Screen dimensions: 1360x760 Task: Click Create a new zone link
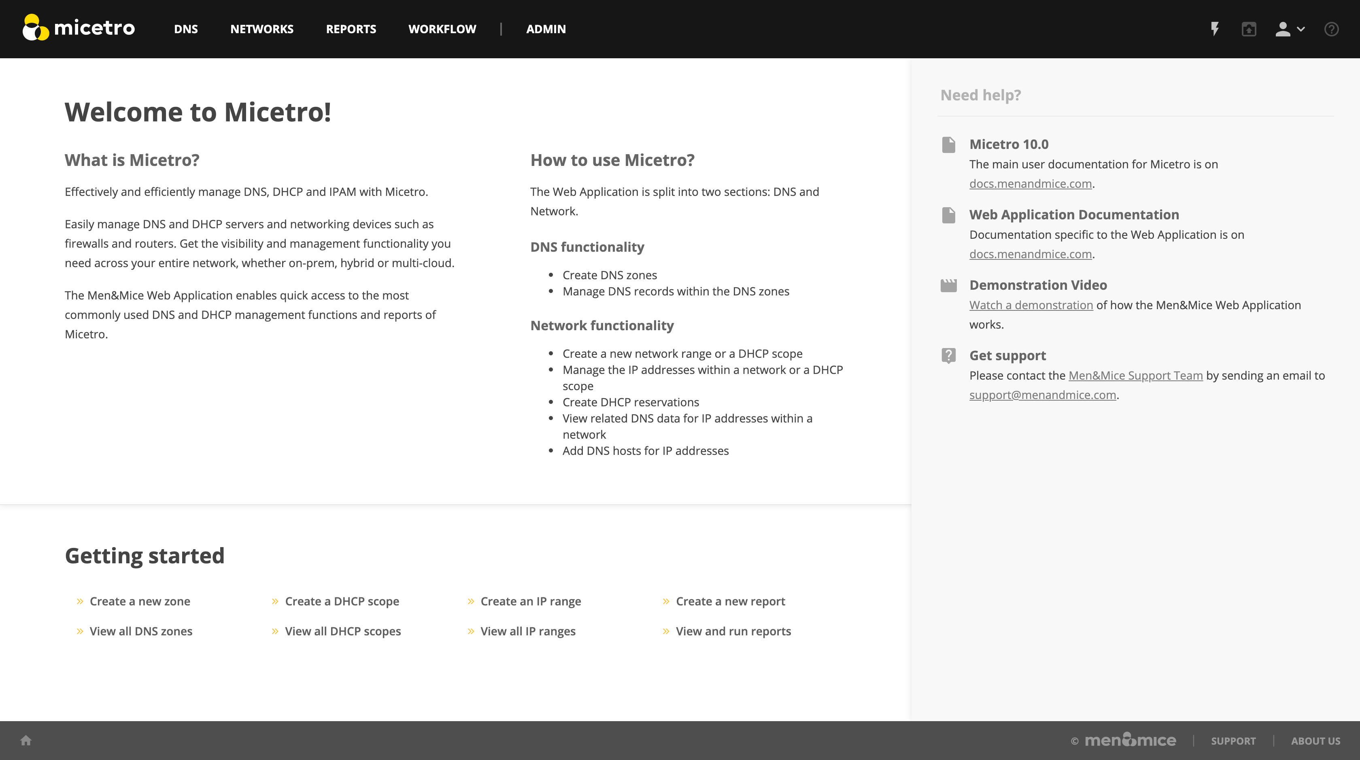[x=139, y=601]
